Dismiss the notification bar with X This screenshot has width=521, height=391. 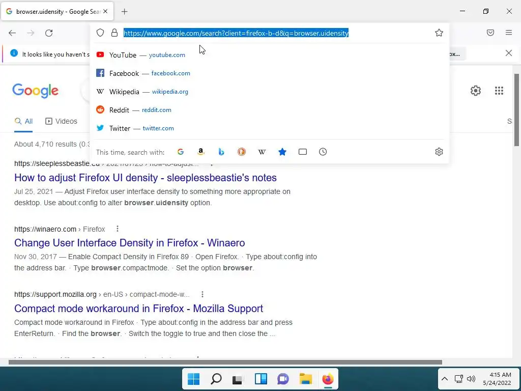(x=509, y=53)
